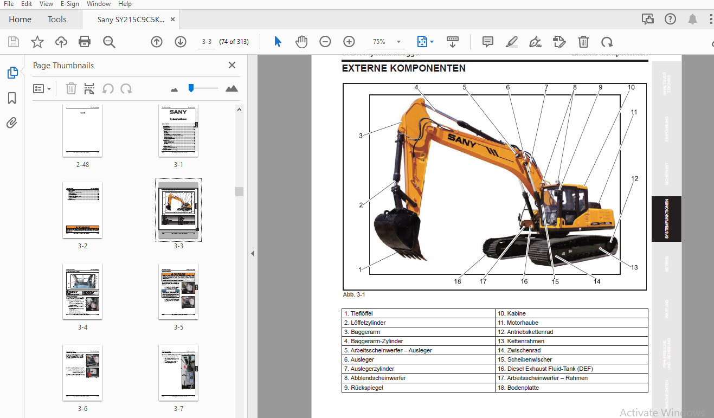Go to next page using down arrow icon

[x=181, y=42]
